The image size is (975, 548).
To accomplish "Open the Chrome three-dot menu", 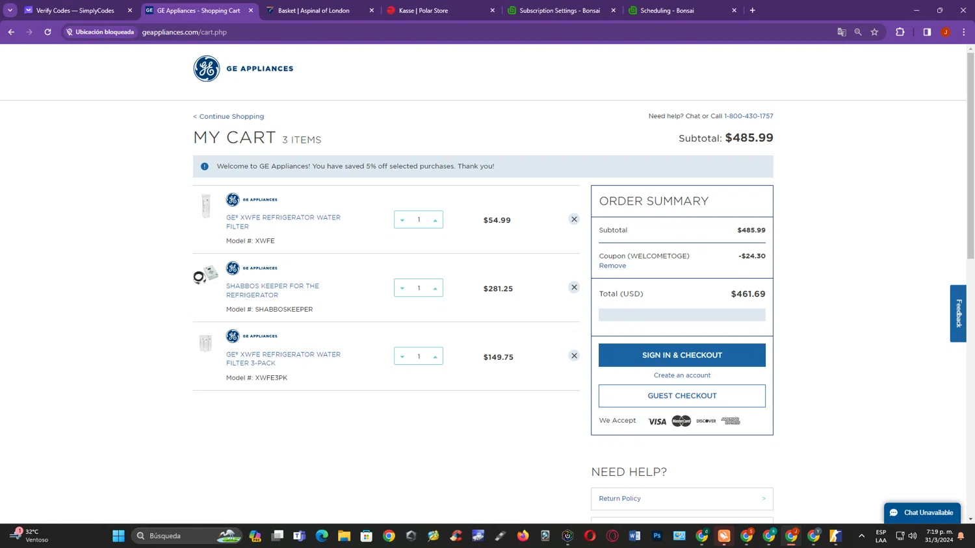I will 964,32.
